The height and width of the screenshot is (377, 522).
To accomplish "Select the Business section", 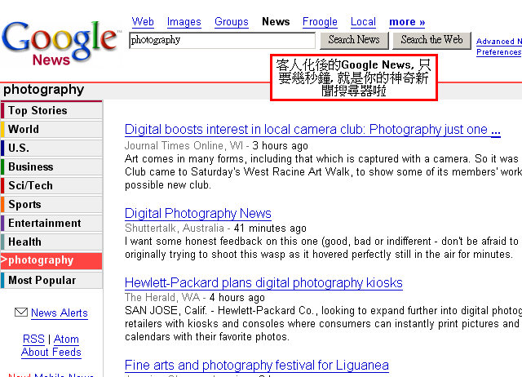I will point(51,166).
